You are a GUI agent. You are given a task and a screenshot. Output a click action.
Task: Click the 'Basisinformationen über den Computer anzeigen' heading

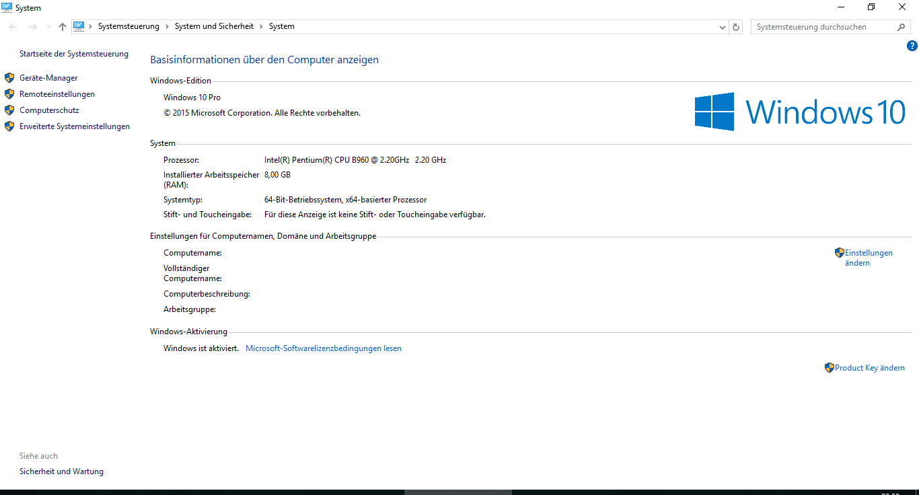(264, 60)
